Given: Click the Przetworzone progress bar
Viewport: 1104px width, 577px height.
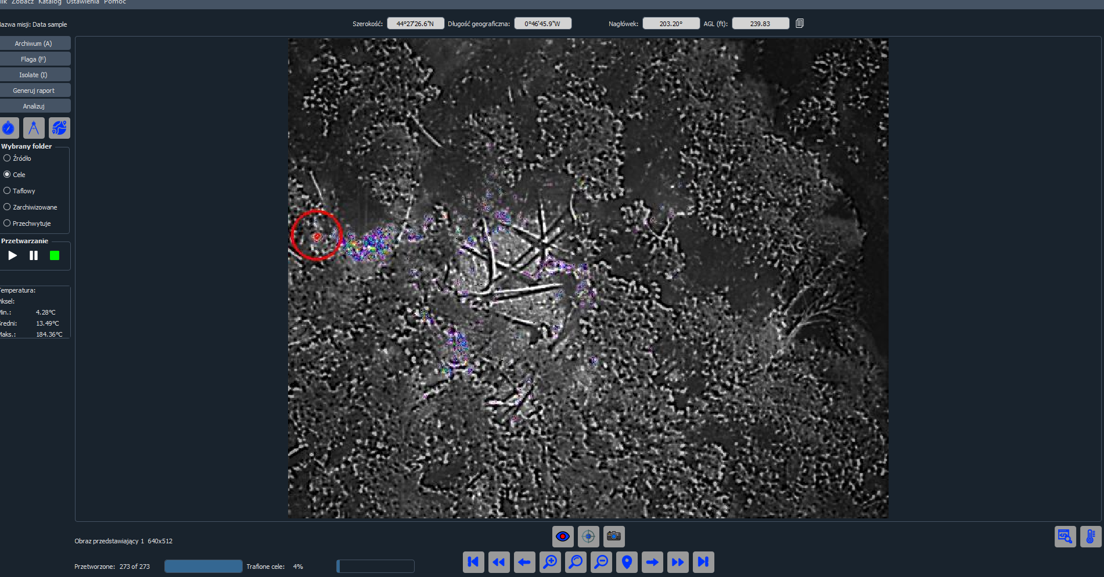Looking at the screenshot, I should pos(203,567).
